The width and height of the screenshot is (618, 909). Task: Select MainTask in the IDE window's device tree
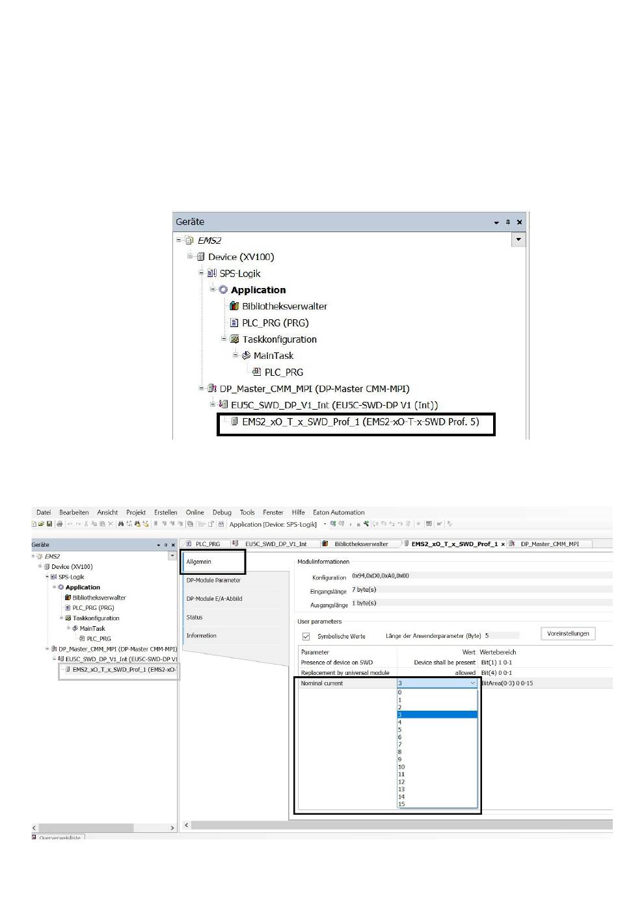coord(92,629)
